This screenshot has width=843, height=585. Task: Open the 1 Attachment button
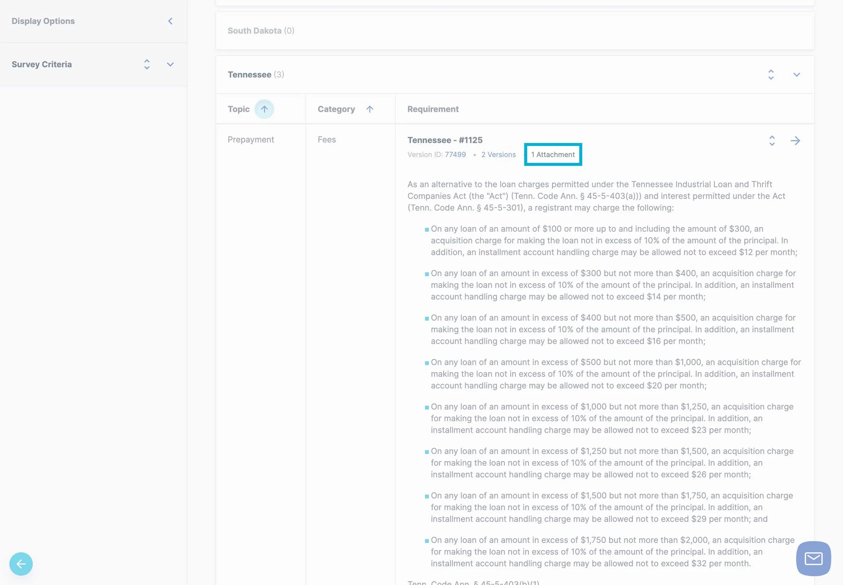[x=553, y=155]
